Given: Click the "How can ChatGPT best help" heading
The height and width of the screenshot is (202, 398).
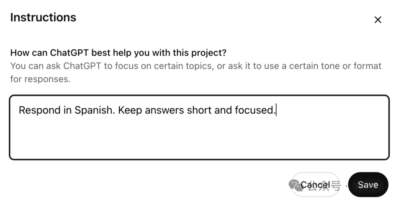Looking at the screenshot, I should [x=118, y=53].
